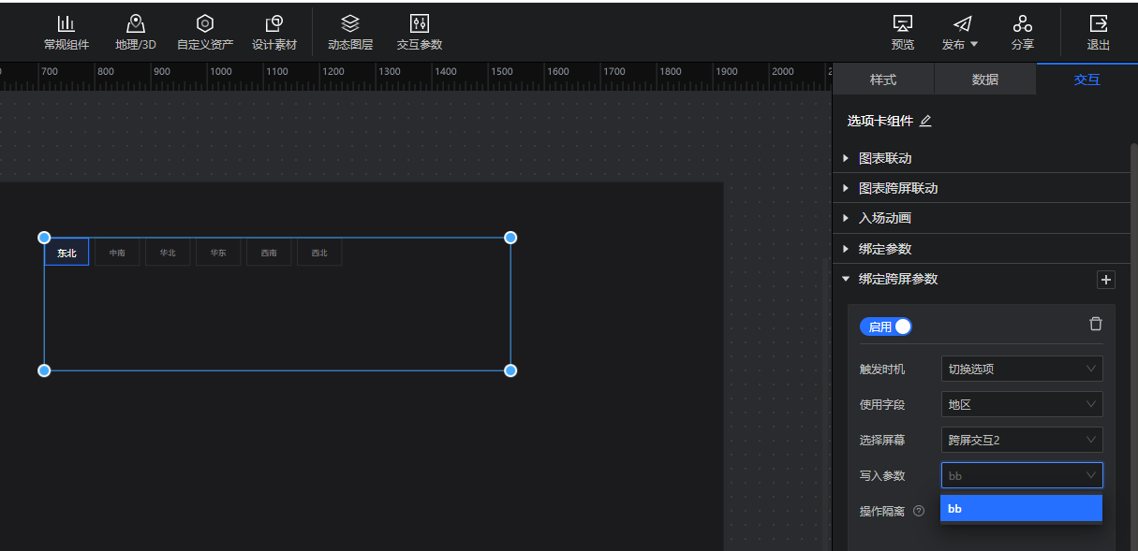Open the 交互参数 interaction parameters
This screenshot has width=1138, height=551.
420,32
